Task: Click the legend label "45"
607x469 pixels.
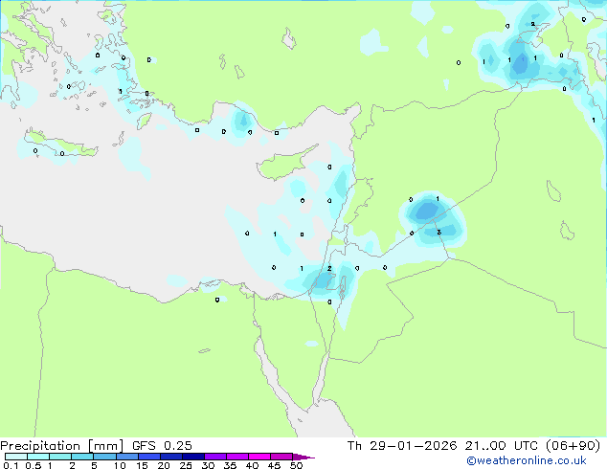Action: click(274, 465)
